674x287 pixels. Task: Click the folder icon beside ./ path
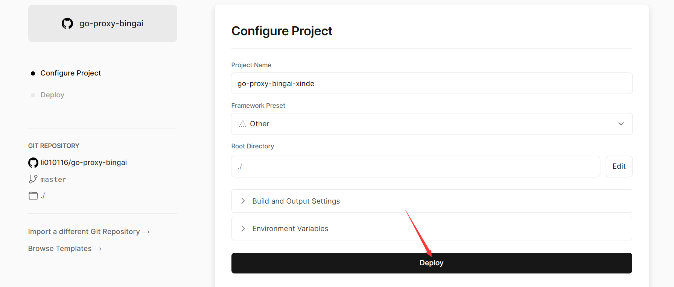click(x=33, y=196)
